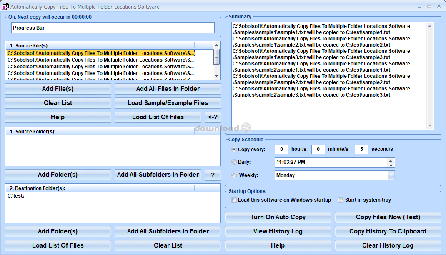Click the Add File(s) button
The height and width of the screenshot is (255, 446).
pos(58,89)
